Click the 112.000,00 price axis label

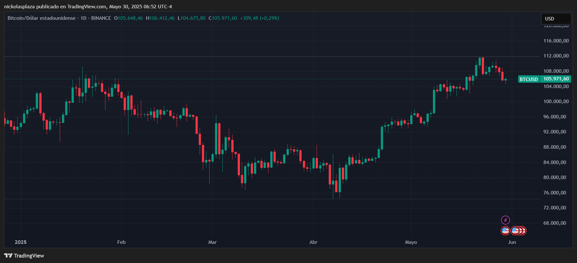click(556, 56)
